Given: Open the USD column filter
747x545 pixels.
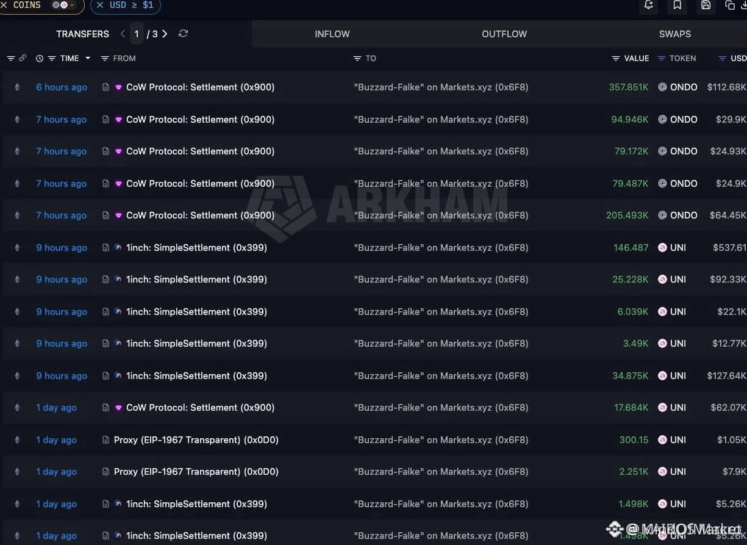Looking at the screenshot, I should (x=723, y=59).
